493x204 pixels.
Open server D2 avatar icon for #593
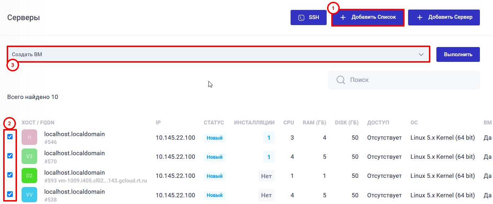(x=29, y=175)
